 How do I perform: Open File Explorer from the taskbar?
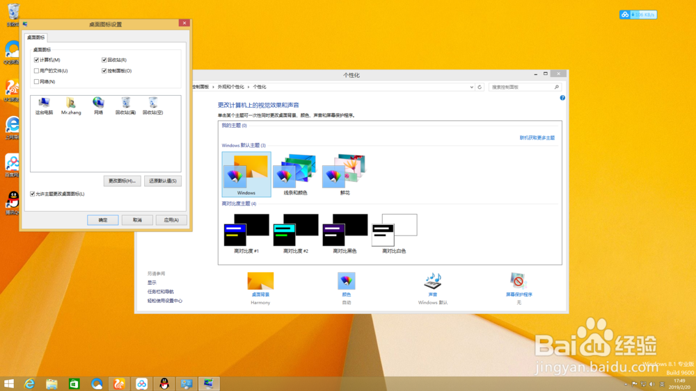pyautogui.click(x=52, y=383)
